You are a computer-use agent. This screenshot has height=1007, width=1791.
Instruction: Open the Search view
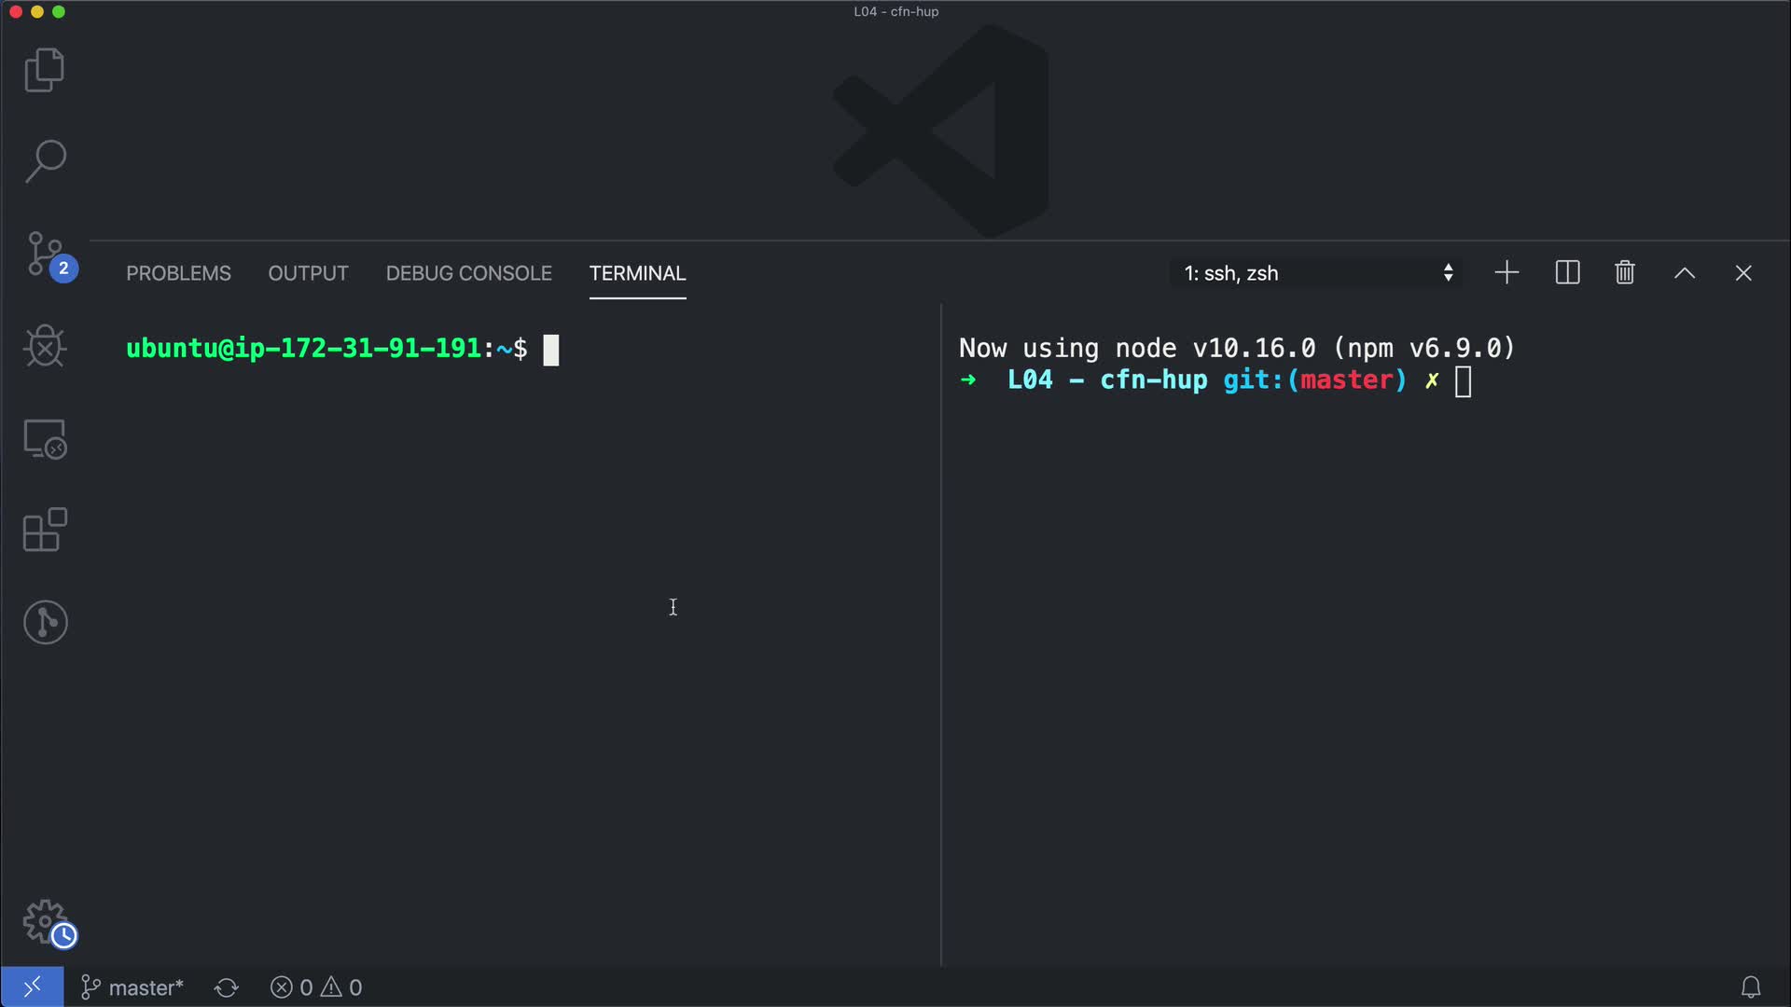click(x=45, y=161)
